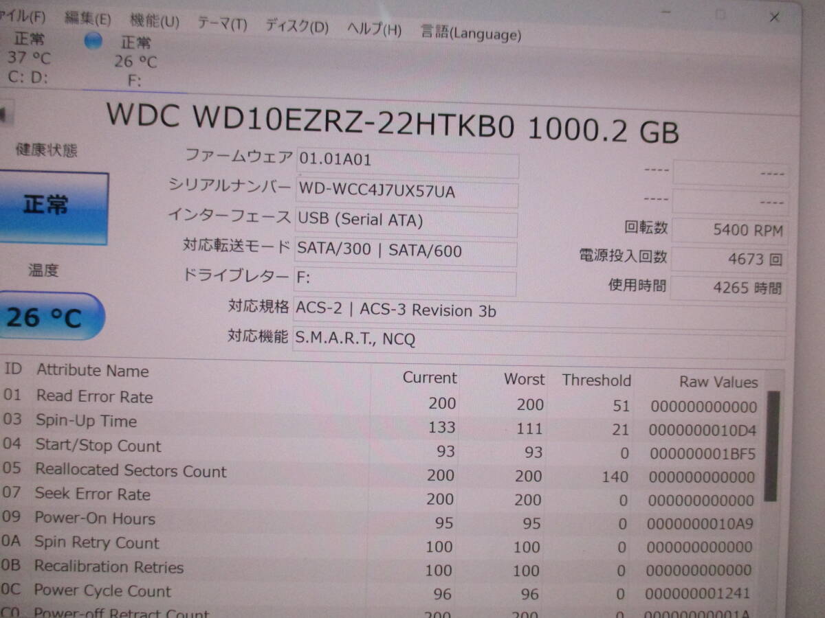Click the 26 °C temperature button

pyautogui.click(x=50, y=317)
